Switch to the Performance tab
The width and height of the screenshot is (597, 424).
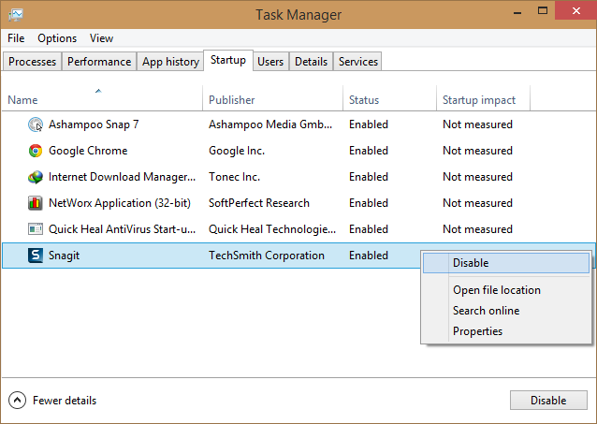click(x=99, y=62)
